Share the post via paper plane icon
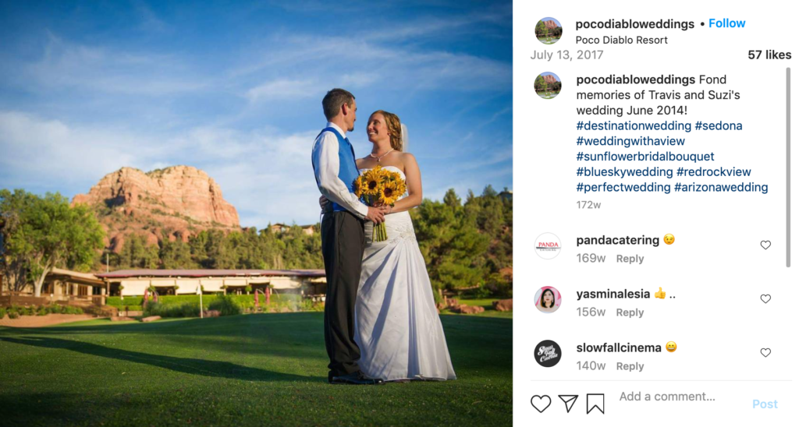 pyautogui.click(x=568, y=403)
